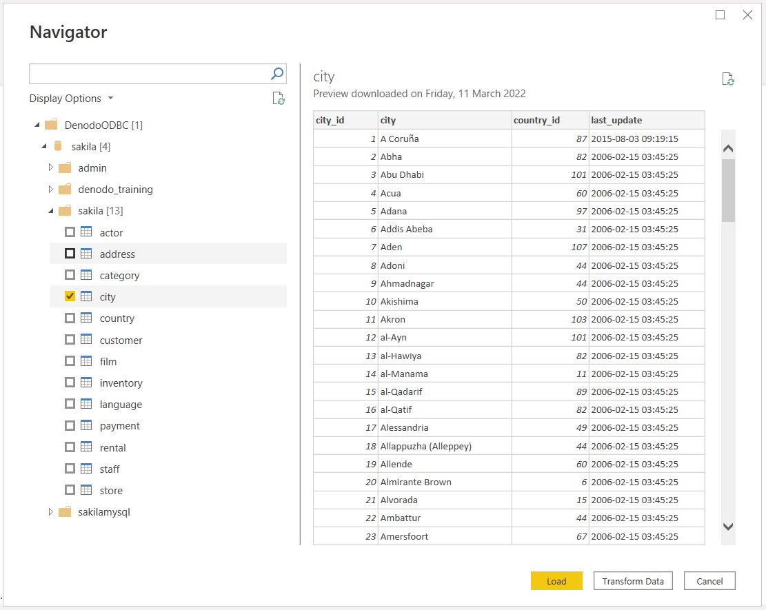Click the database icon for sakila [4]
Viewport: 766px width, 610px height.
pyautogui.click(x=58, y=146)
